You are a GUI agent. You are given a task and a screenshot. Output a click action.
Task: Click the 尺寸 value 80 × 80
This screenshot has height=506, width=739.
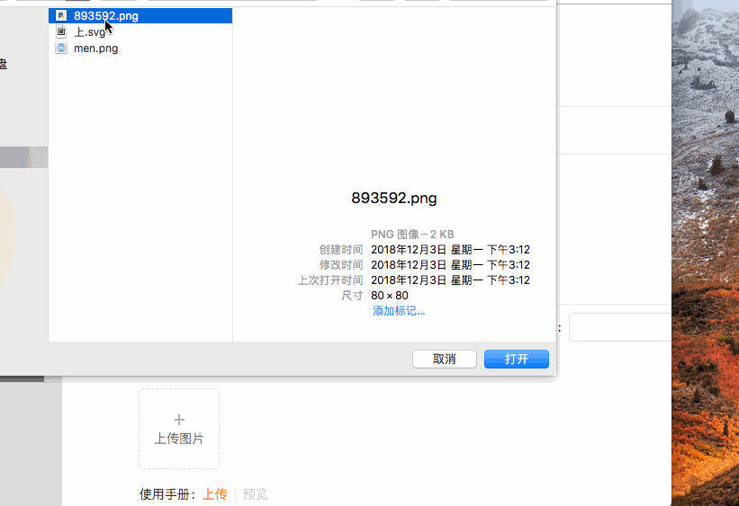click(390, 296)
